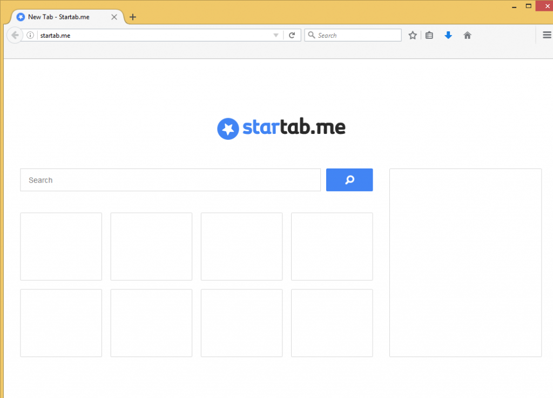Click the startab.me URL field
The height and width of the screenshot is (398, 553).
(154, 35)
